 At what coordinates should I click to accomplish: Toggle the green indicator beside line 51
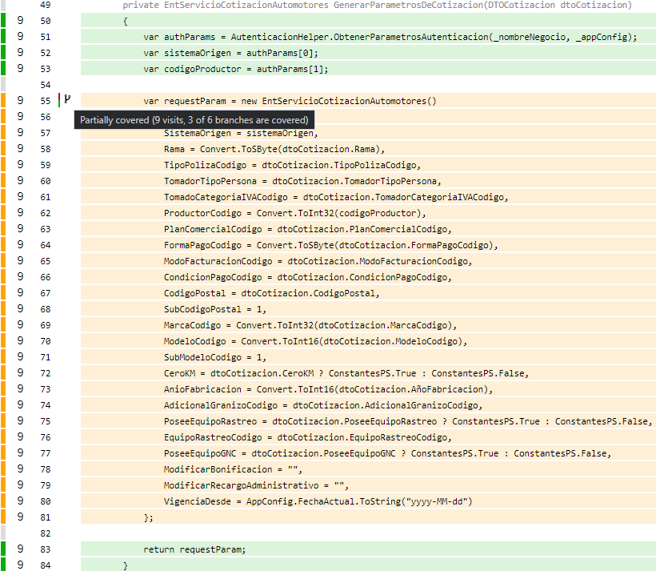tap(4, 37)
